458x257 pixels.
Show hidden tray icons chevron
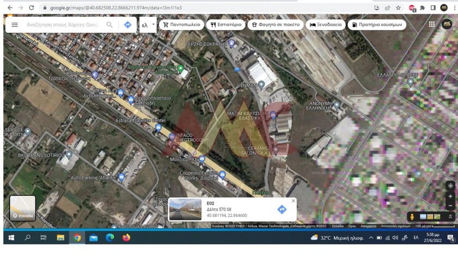tap(371, 238)
